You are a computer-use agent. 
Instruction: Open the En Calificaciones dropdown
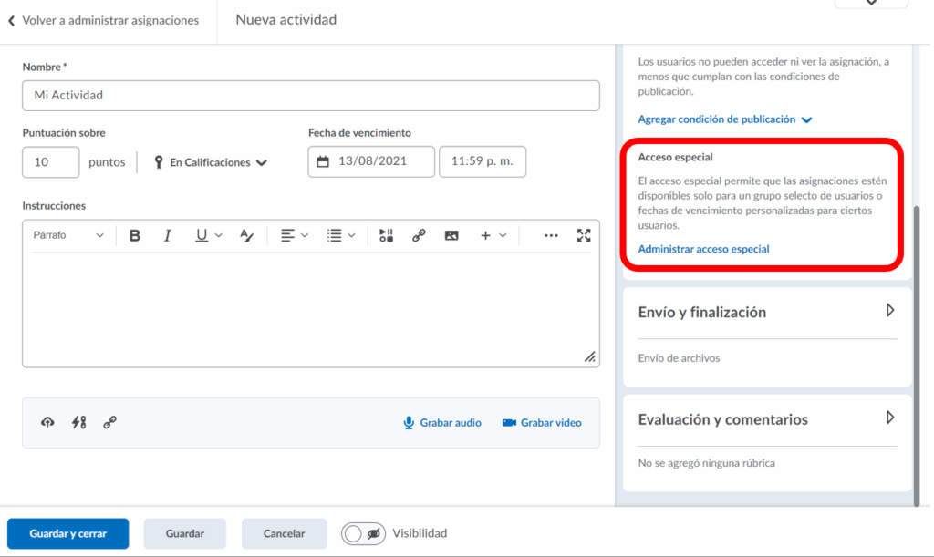click(x=211, y=162)
